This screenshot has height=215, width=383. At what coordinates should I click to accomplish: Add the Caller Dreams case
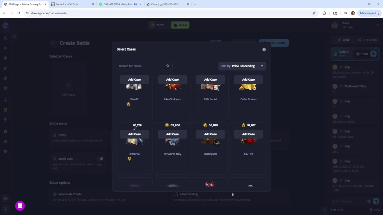pyautogui.click(x=248, y=79)
